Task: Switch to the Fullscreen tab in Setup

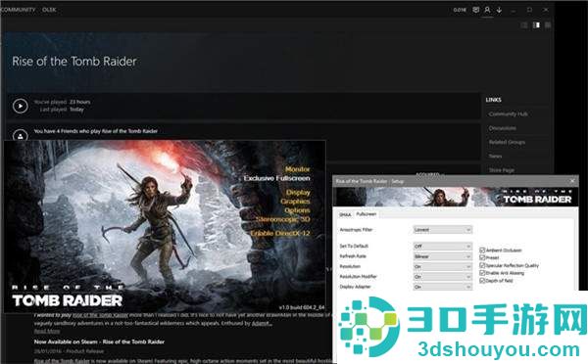Action: click(x=366, y=214)
